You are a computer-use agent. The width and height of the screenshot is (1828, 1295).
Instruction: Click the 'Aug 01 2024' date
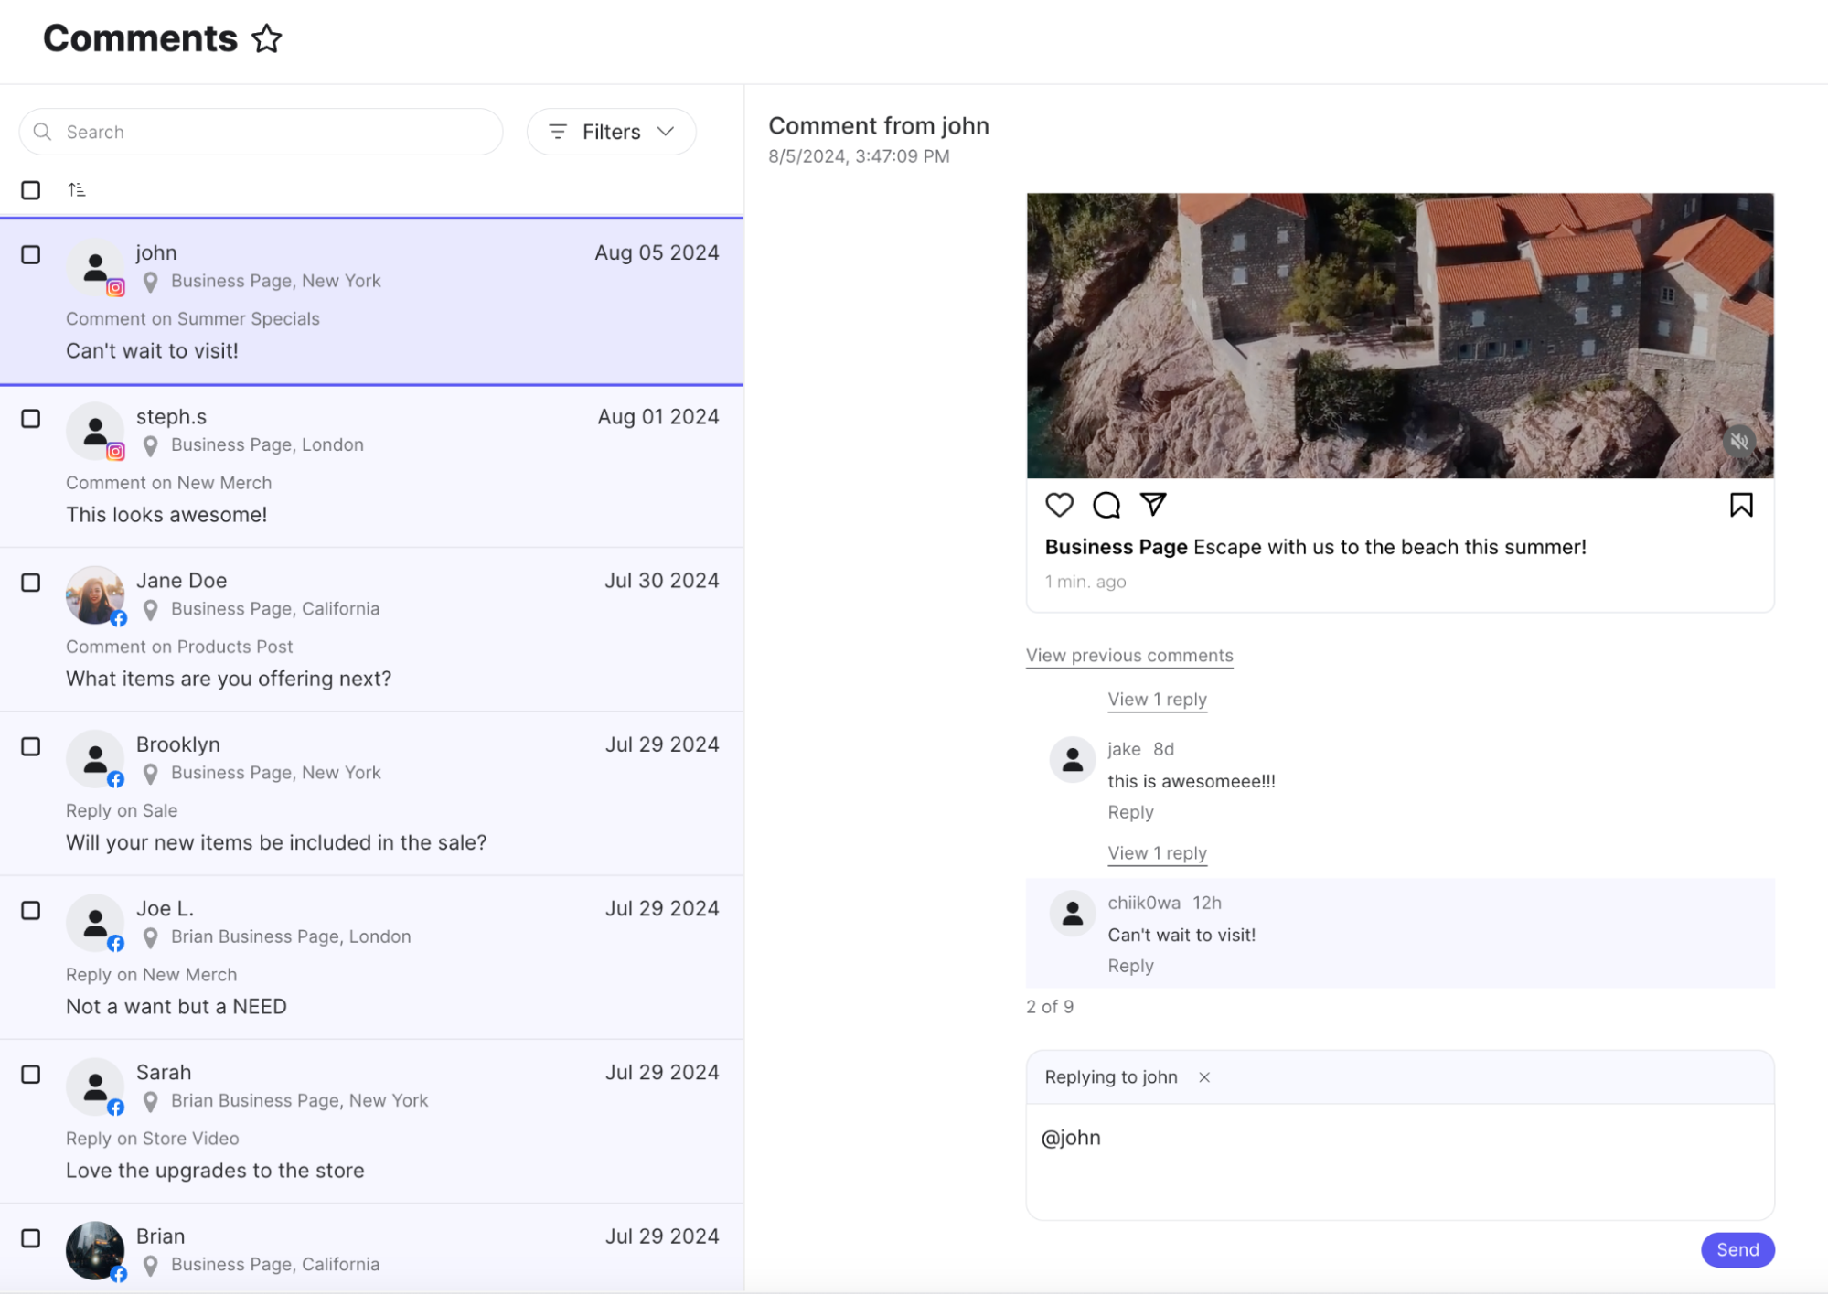pyautogui.click(x=658, y=417)
